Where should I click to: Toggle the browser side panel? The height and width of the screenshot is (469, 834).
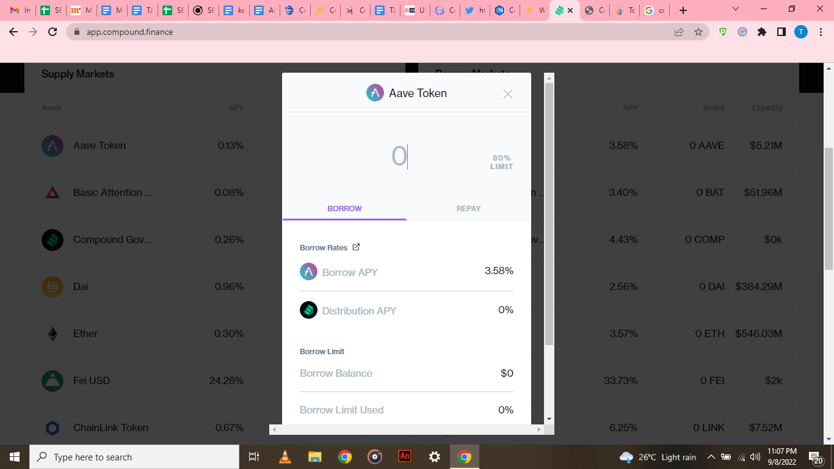tap(781, 32)
